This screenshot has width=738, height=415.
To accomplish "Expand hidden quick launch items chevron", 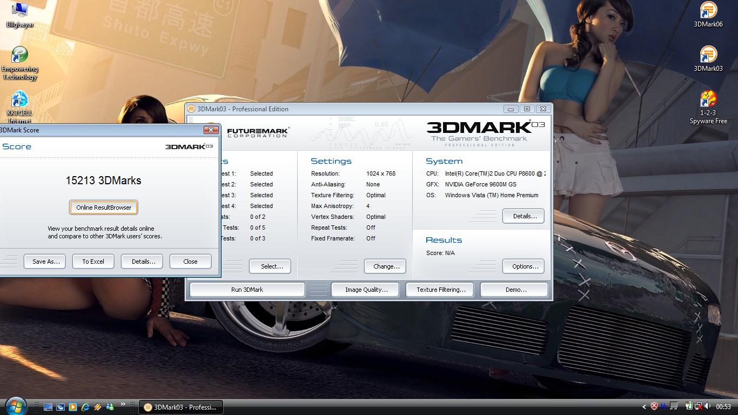I will (123, 404).
